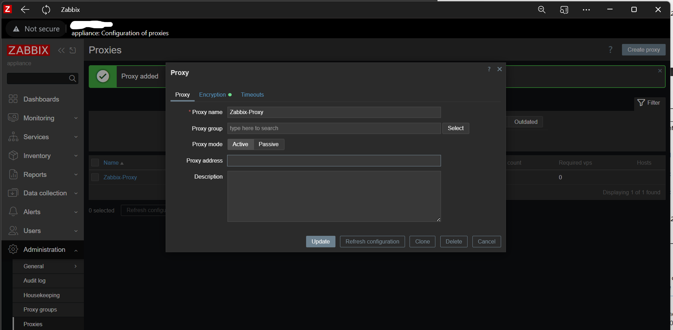Expand Reports using its chevron arrow
Image resolution: width=673 pixels, height=330 pixels.
pyautogui.click(x=76, y=175)
